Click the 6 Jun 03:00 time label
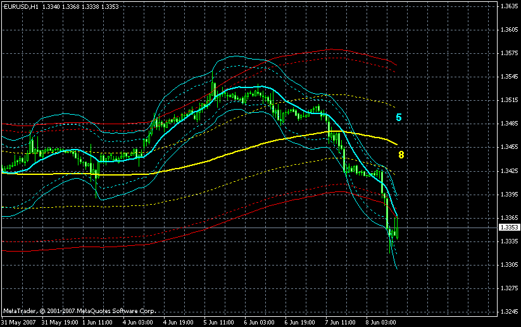Image resolution: width=521 pixels, height=327 pixels. (260, 323)
